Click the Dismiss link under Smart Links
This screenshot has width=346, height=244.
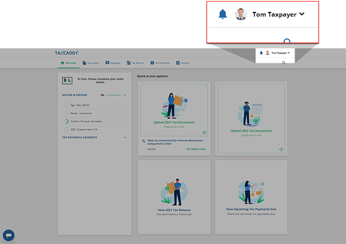[x=151, y=150]
